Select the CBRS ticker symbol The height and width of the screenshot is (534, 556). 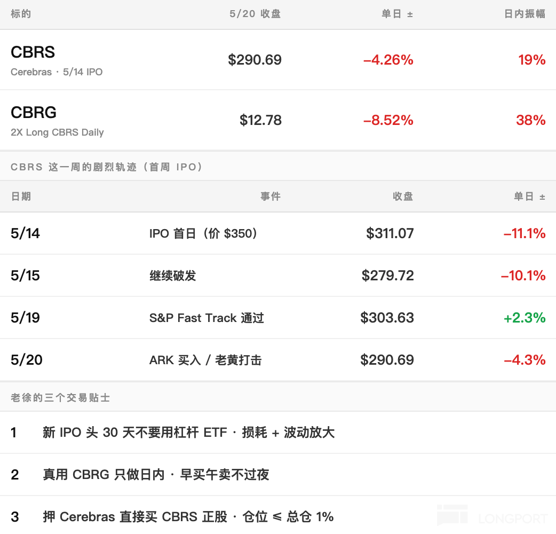point(33,52)
